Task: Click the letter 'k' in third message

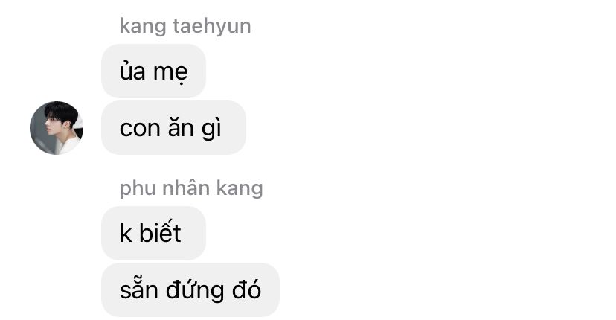Action: [126, 233]
